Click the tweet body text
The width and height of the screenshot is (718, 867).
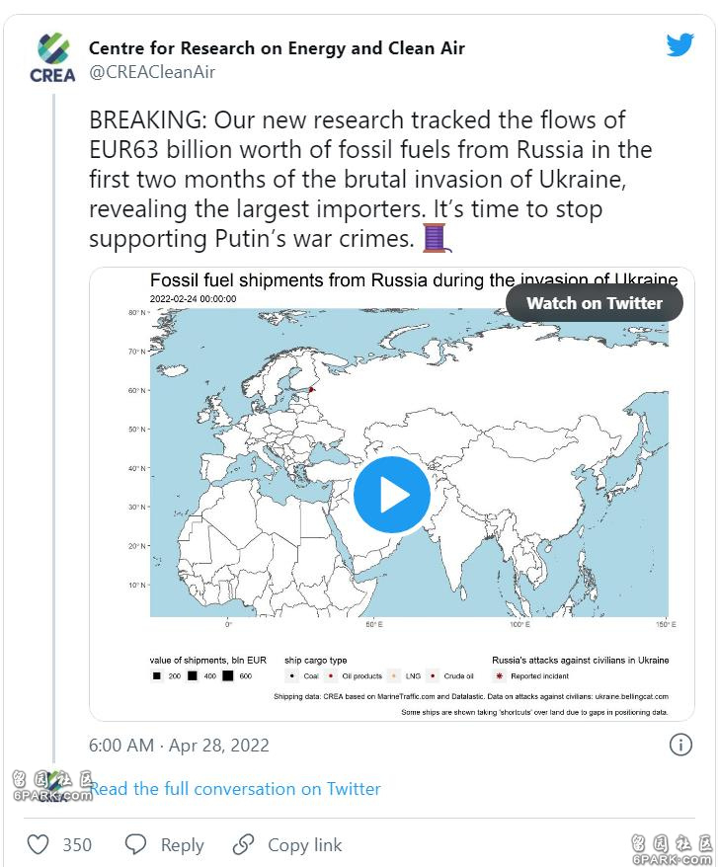coord(370,180)
